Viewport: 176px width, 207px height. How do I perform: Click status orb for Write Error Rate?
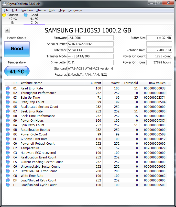point(8,176)
